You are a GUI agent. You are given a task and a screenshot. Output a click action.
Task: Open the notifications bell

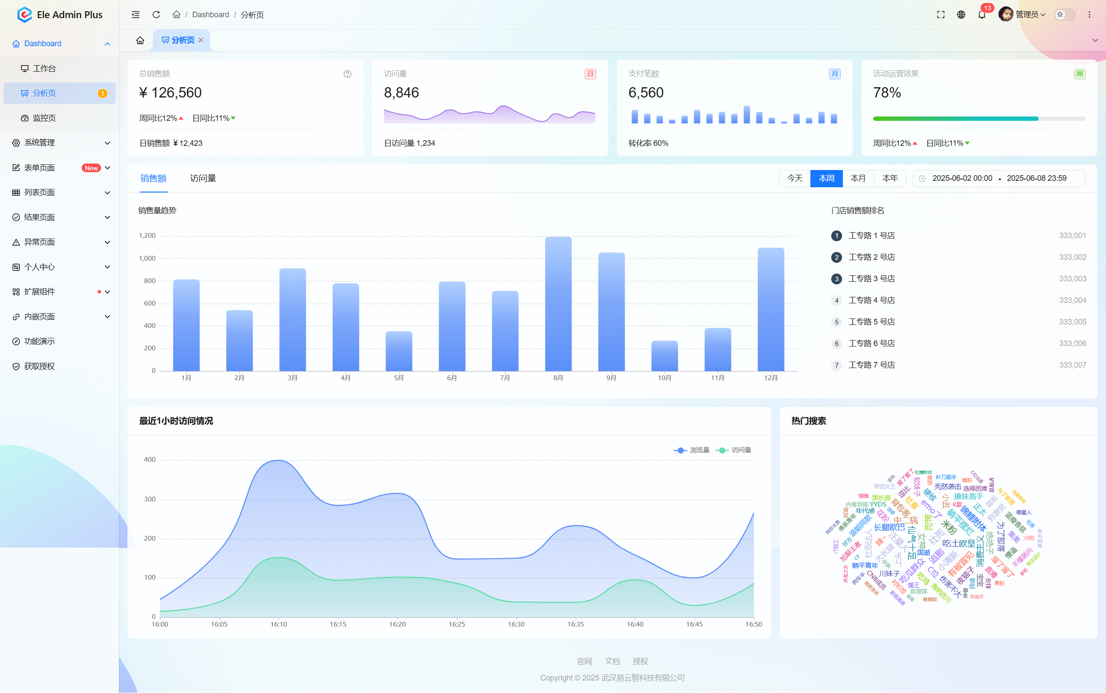click(x=982, y=15)
